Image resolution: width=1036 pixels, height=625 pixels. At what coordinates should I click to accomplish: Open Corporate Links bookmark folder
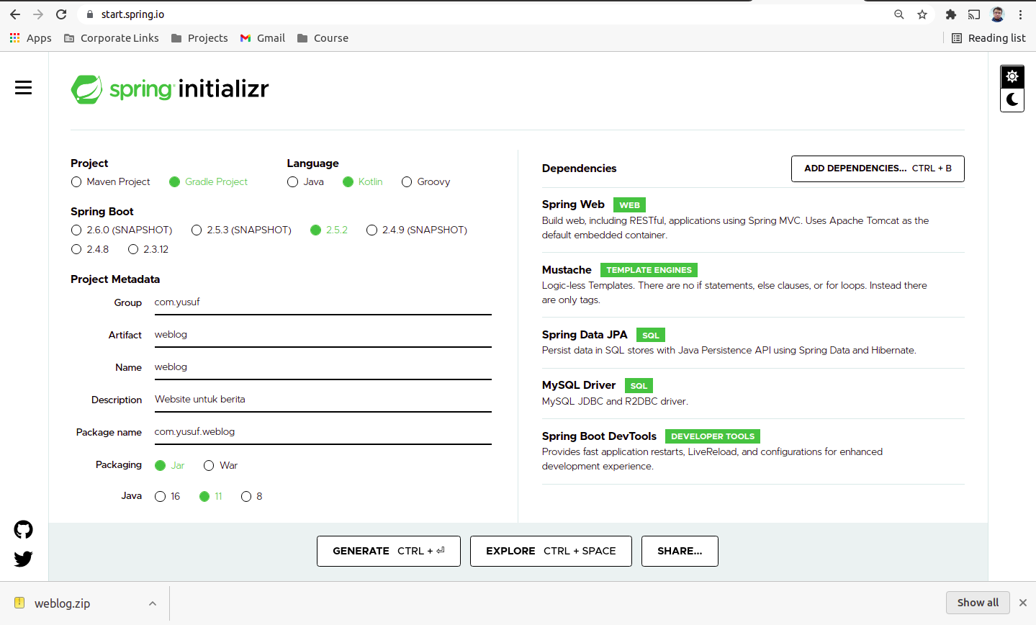(112, 38)
